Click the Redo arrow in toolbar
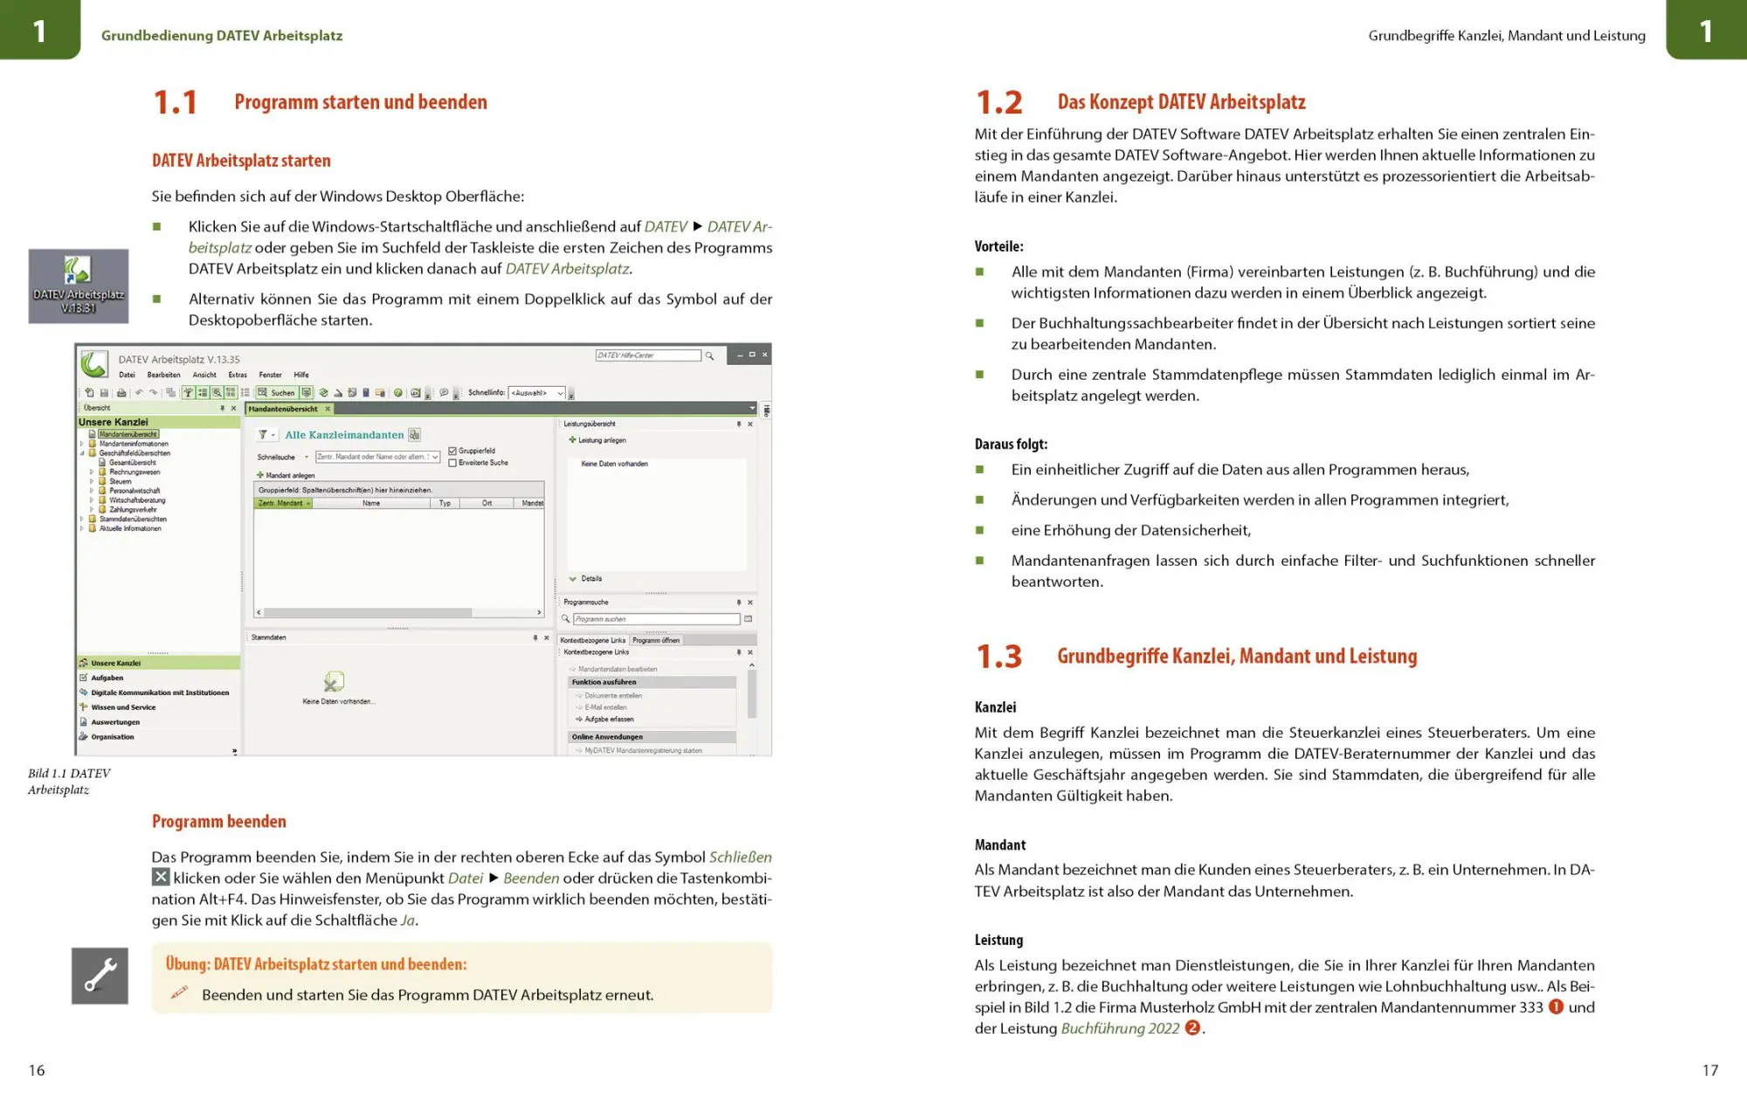This screenshot has width=1747, height=1103. coord(153,392)
